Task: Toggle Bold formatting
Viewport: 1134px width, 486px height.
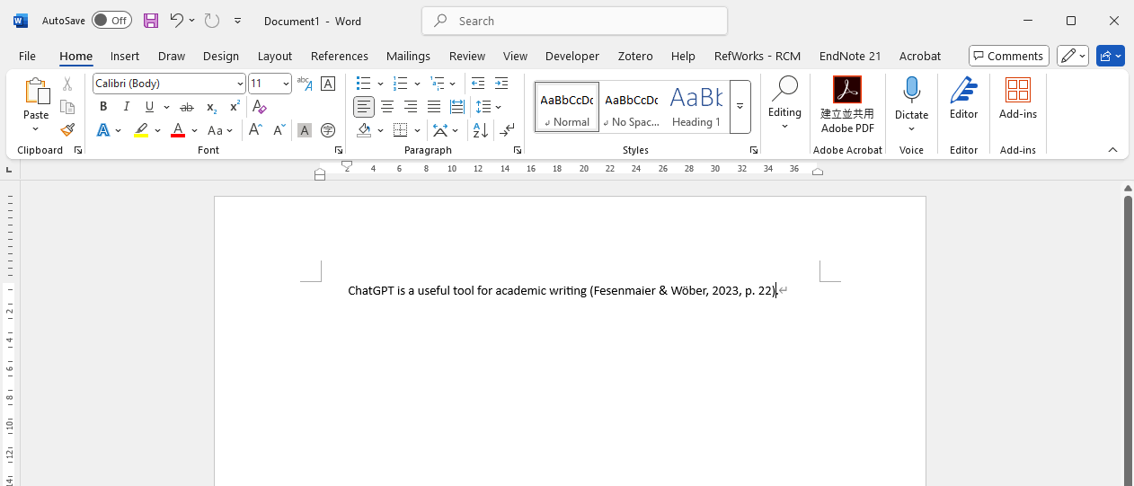Action: (x=103, y=107)
